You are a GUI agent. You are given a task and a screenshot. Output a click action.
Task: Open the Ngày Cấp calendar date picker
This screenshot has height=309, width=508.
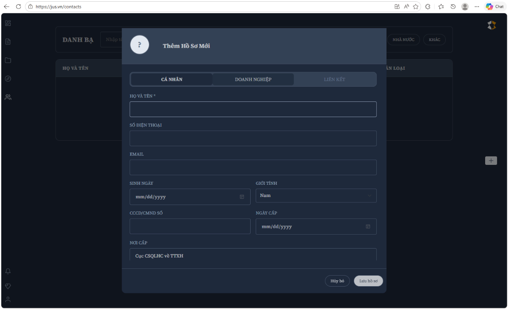click(x=367, y=226)
